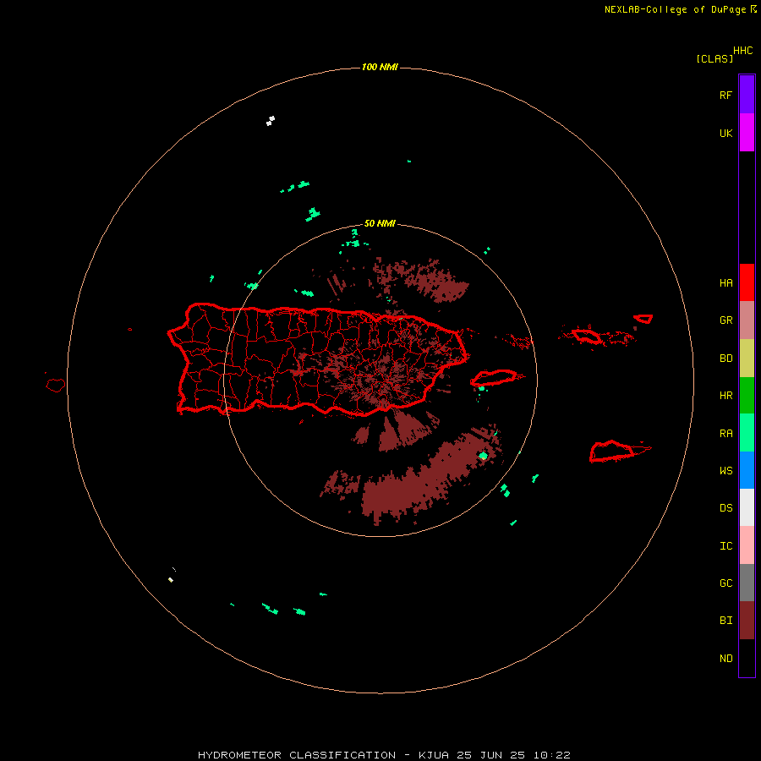Click the UK magenta legend swatch
Screen dimensions: 761x761
click(x=747, y=133)
